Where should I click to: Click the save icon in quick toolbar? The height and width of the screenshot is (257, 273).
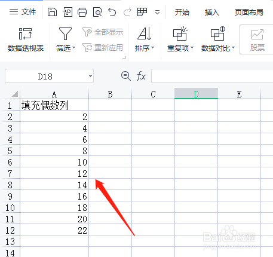tap(52, 12)
